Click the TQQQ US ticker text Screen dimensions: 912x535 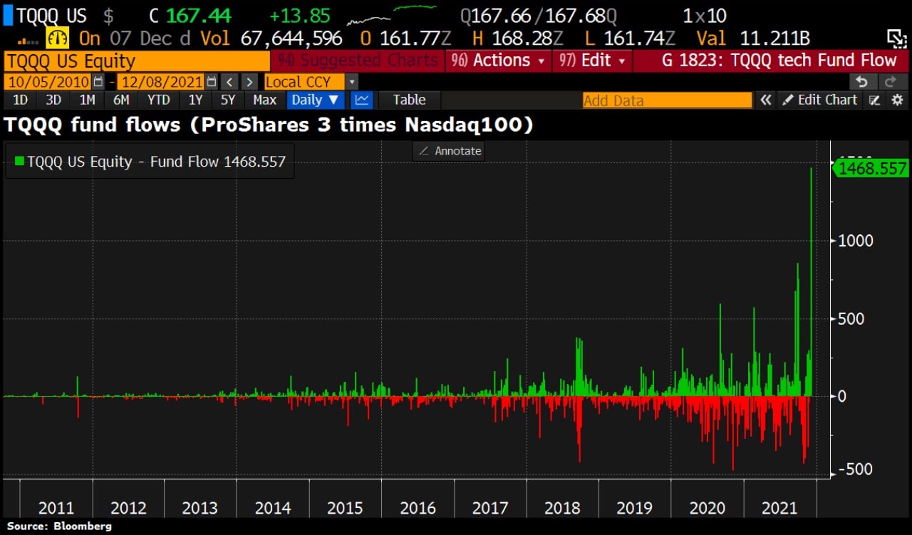click(x=51, y=14)
